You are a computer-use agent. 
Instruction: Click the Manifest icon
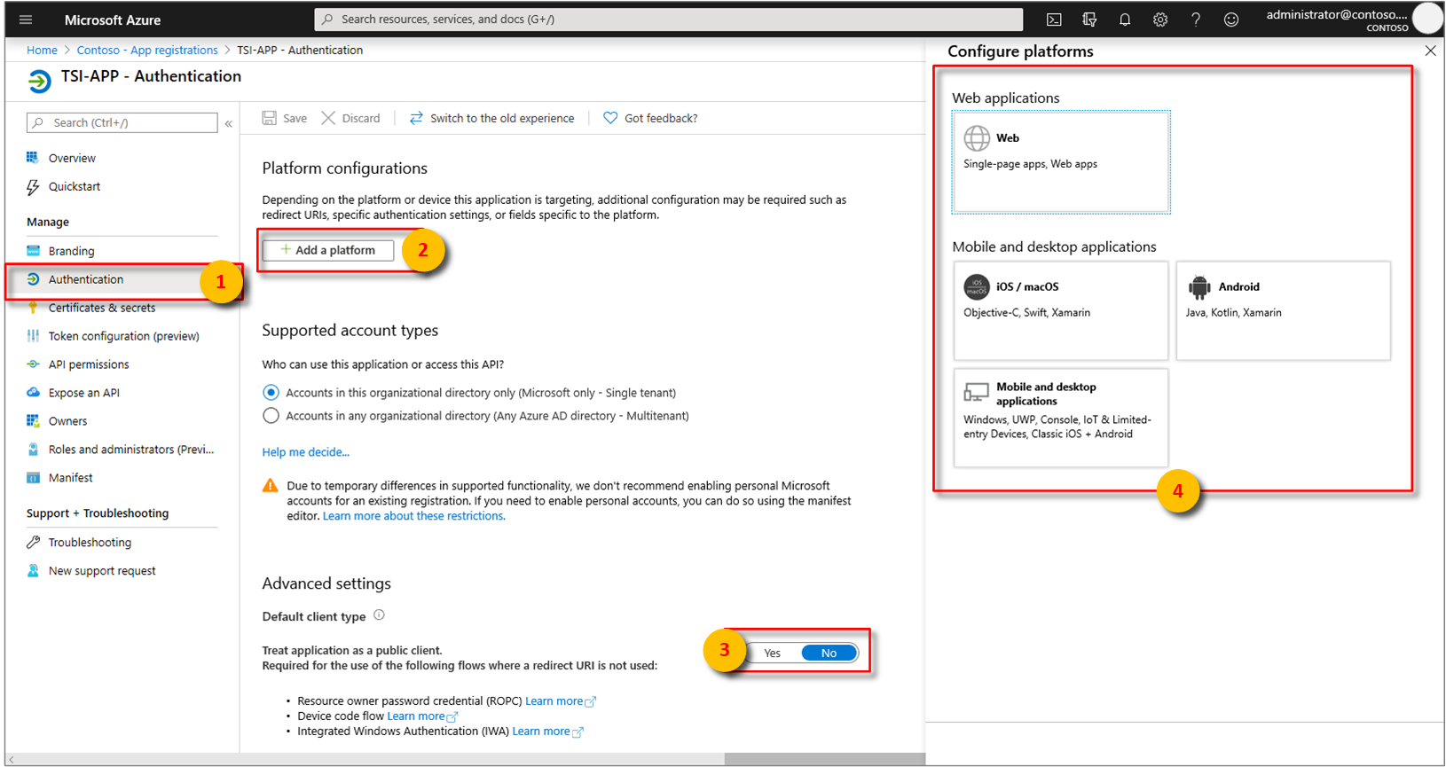(33, 478)
